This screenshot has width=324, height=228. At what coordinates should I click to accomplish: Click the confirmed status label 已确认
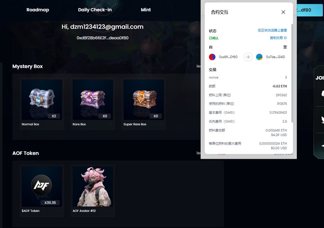tap(214, 38)
